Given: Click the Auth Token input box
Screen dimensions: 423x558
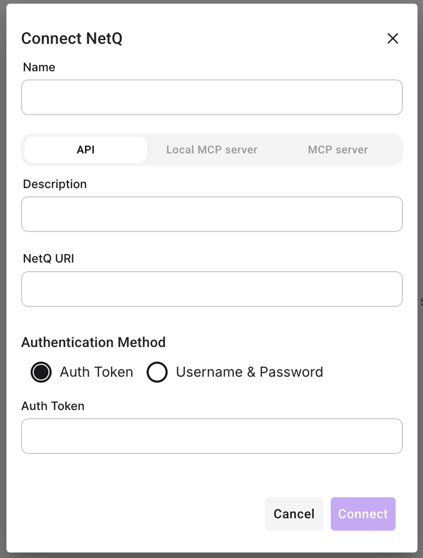Looking at the screenshot, I should [x=211, y=436].
